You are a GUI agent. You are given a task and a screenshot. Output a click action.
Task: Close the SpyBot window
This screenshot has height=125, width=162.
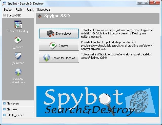[x=155, y=3]
